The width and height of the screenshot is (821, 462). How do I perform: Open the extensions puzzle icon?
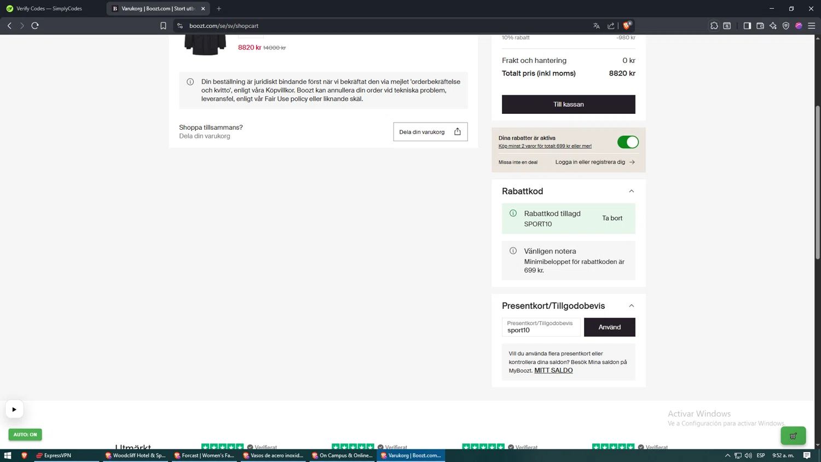pos(714,26)
